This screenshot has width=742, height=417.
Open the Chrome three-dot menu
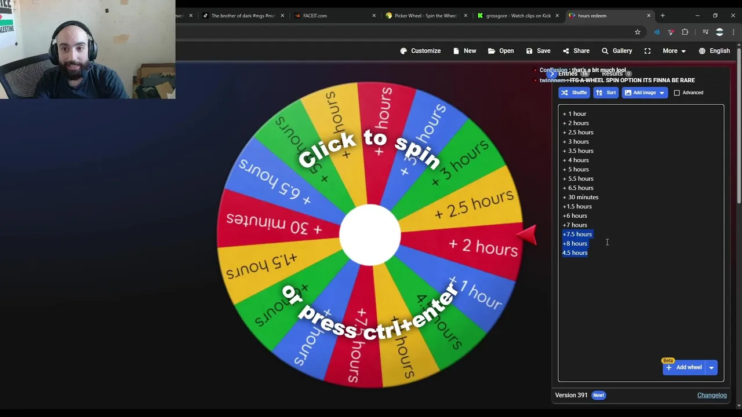734,32
